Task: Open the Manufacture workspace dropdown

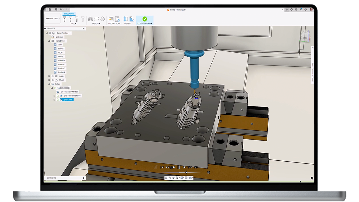Action: click(52, 18)
